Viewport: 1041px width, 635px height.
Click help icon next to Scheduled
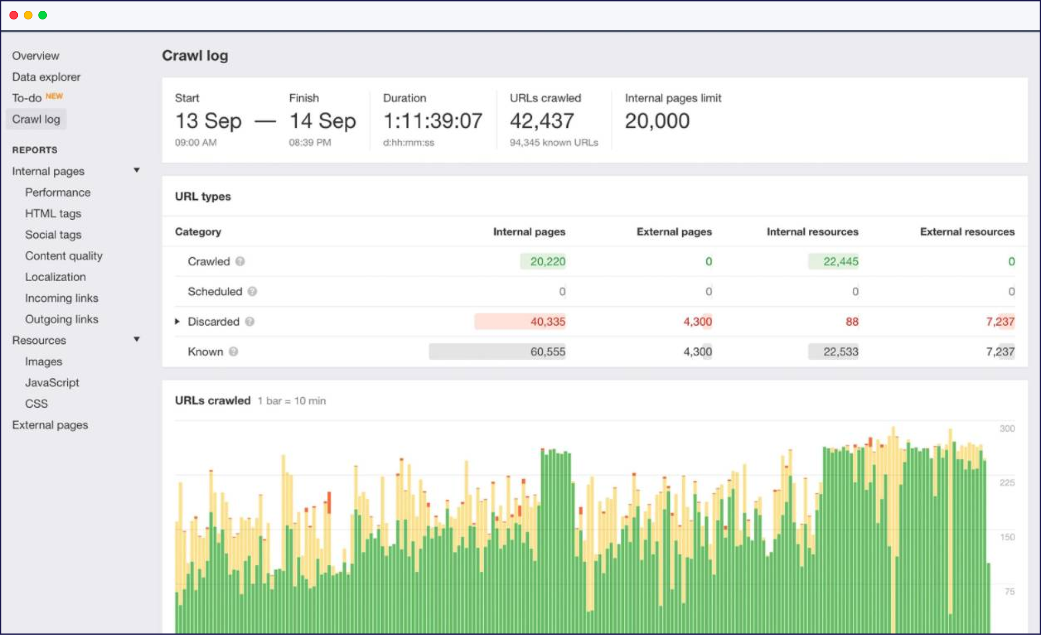(252, 291)
